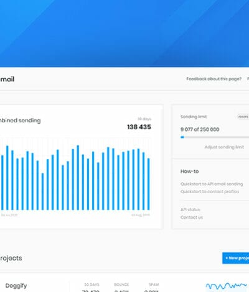Click the 138 435 combined sending total

pos(139,127)
